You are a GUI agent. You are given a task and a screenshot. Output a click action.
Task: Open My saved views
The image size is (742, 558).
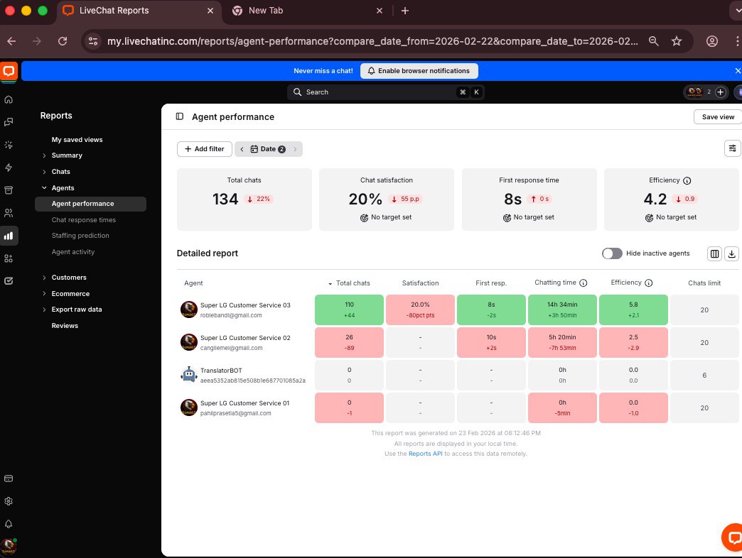tap(77, 139)
